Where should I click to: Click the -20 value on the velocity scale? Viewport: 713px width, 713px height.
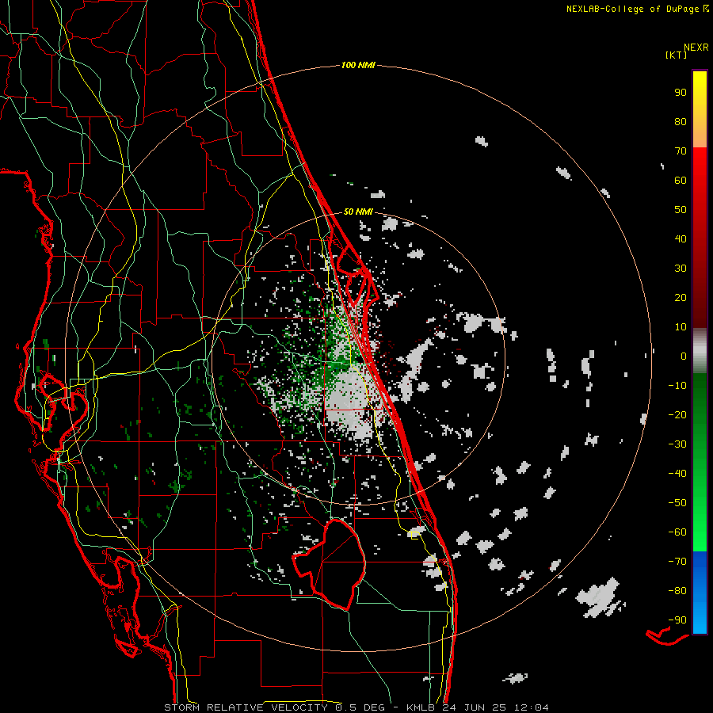pyautogui.click(x=677, y=415)
